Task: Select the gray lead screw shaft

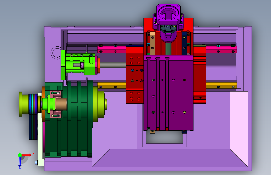Action: click(x=113, y=65)
